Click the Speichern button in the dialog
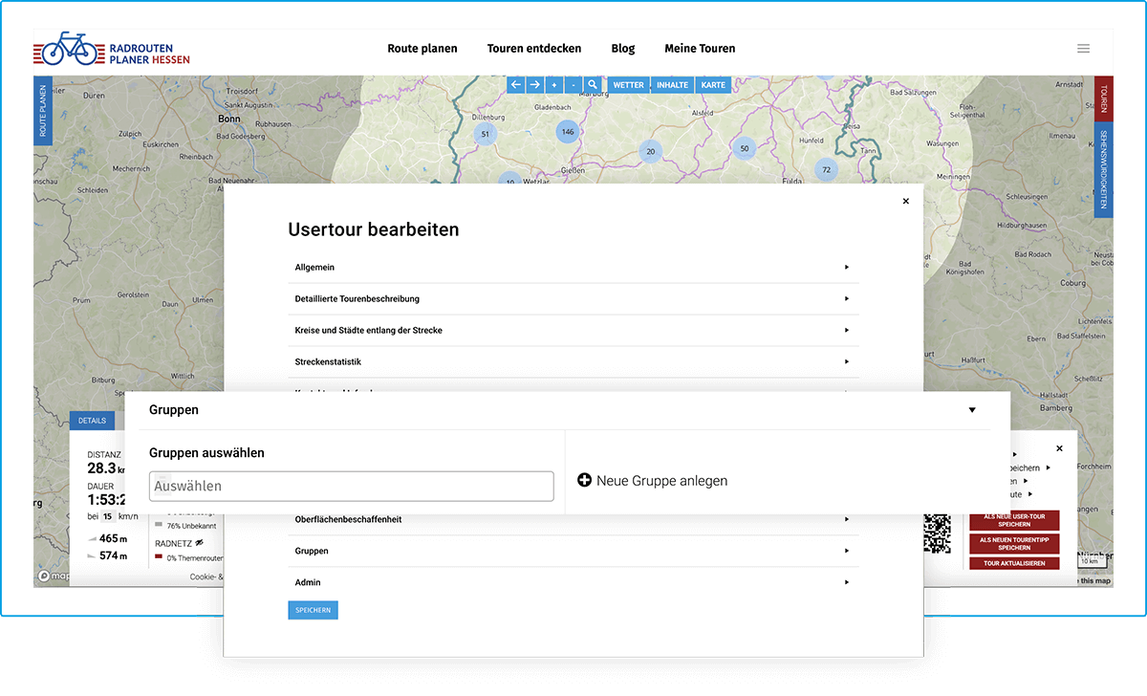The image size is (1147, 696). point(313,610)
